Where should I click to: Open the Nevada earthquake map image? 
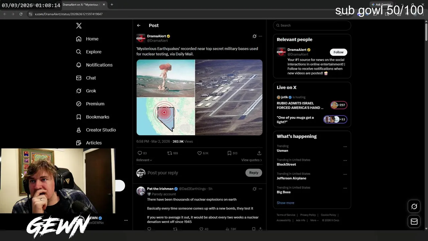point(166,116)
